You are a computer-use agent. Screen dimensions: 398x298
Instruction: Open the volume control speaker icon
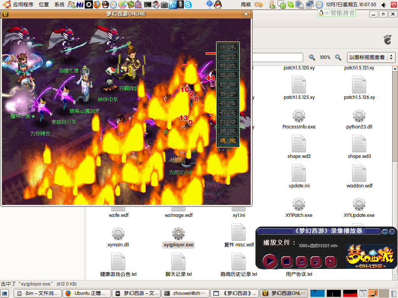pos(384,4)
